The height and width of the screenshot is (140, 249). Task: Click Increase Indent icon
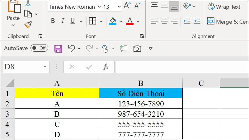[197, 21]
